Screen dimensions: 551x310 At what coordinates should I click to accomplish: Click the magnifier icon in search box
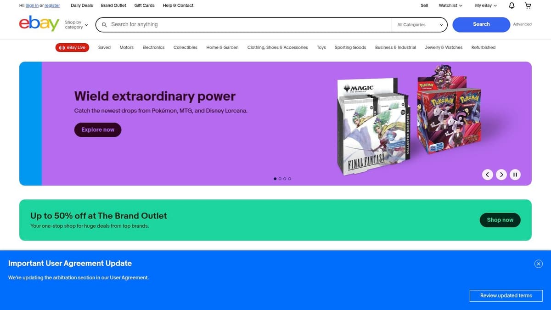coord(104,25)
